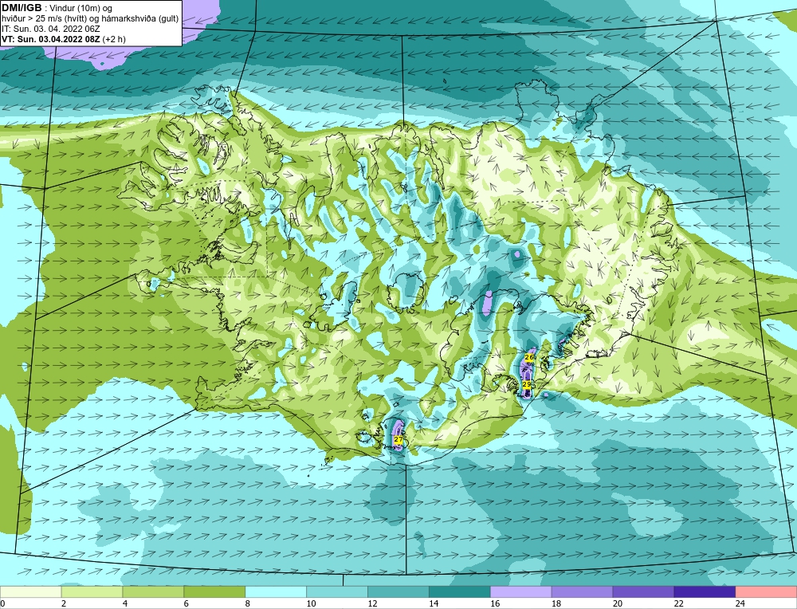Pick the 0–2 pale cream scale swatch
Viewport: 797px width, 609px height.
[30, 592]
